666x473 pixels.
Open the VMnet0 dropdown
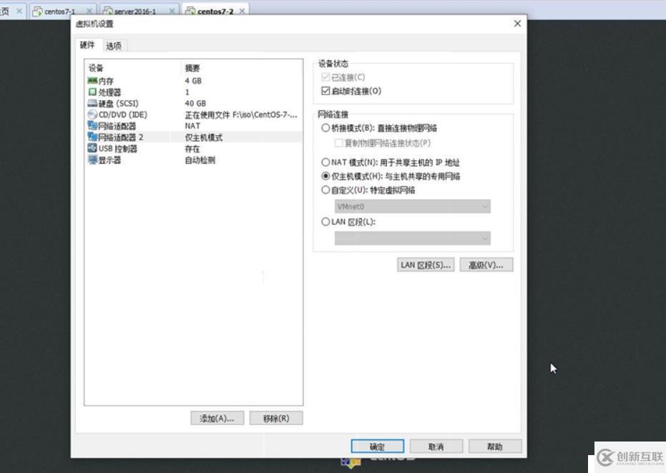point(413,207)
